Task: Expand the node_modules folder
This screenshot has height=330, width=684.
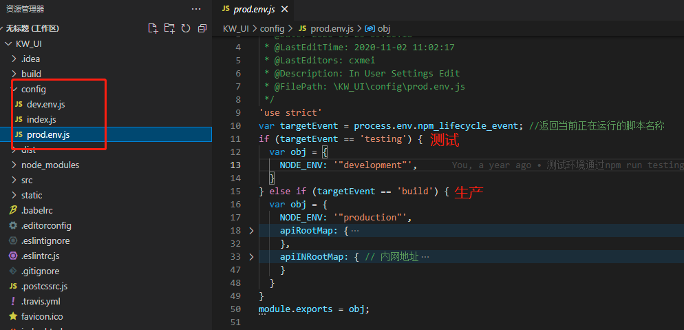Action: click(50, 165)
